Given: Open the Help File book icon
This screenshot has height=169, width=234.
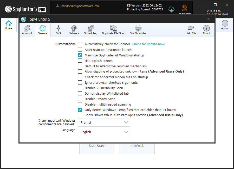Looking at the screenshot, I should point(191,28).
